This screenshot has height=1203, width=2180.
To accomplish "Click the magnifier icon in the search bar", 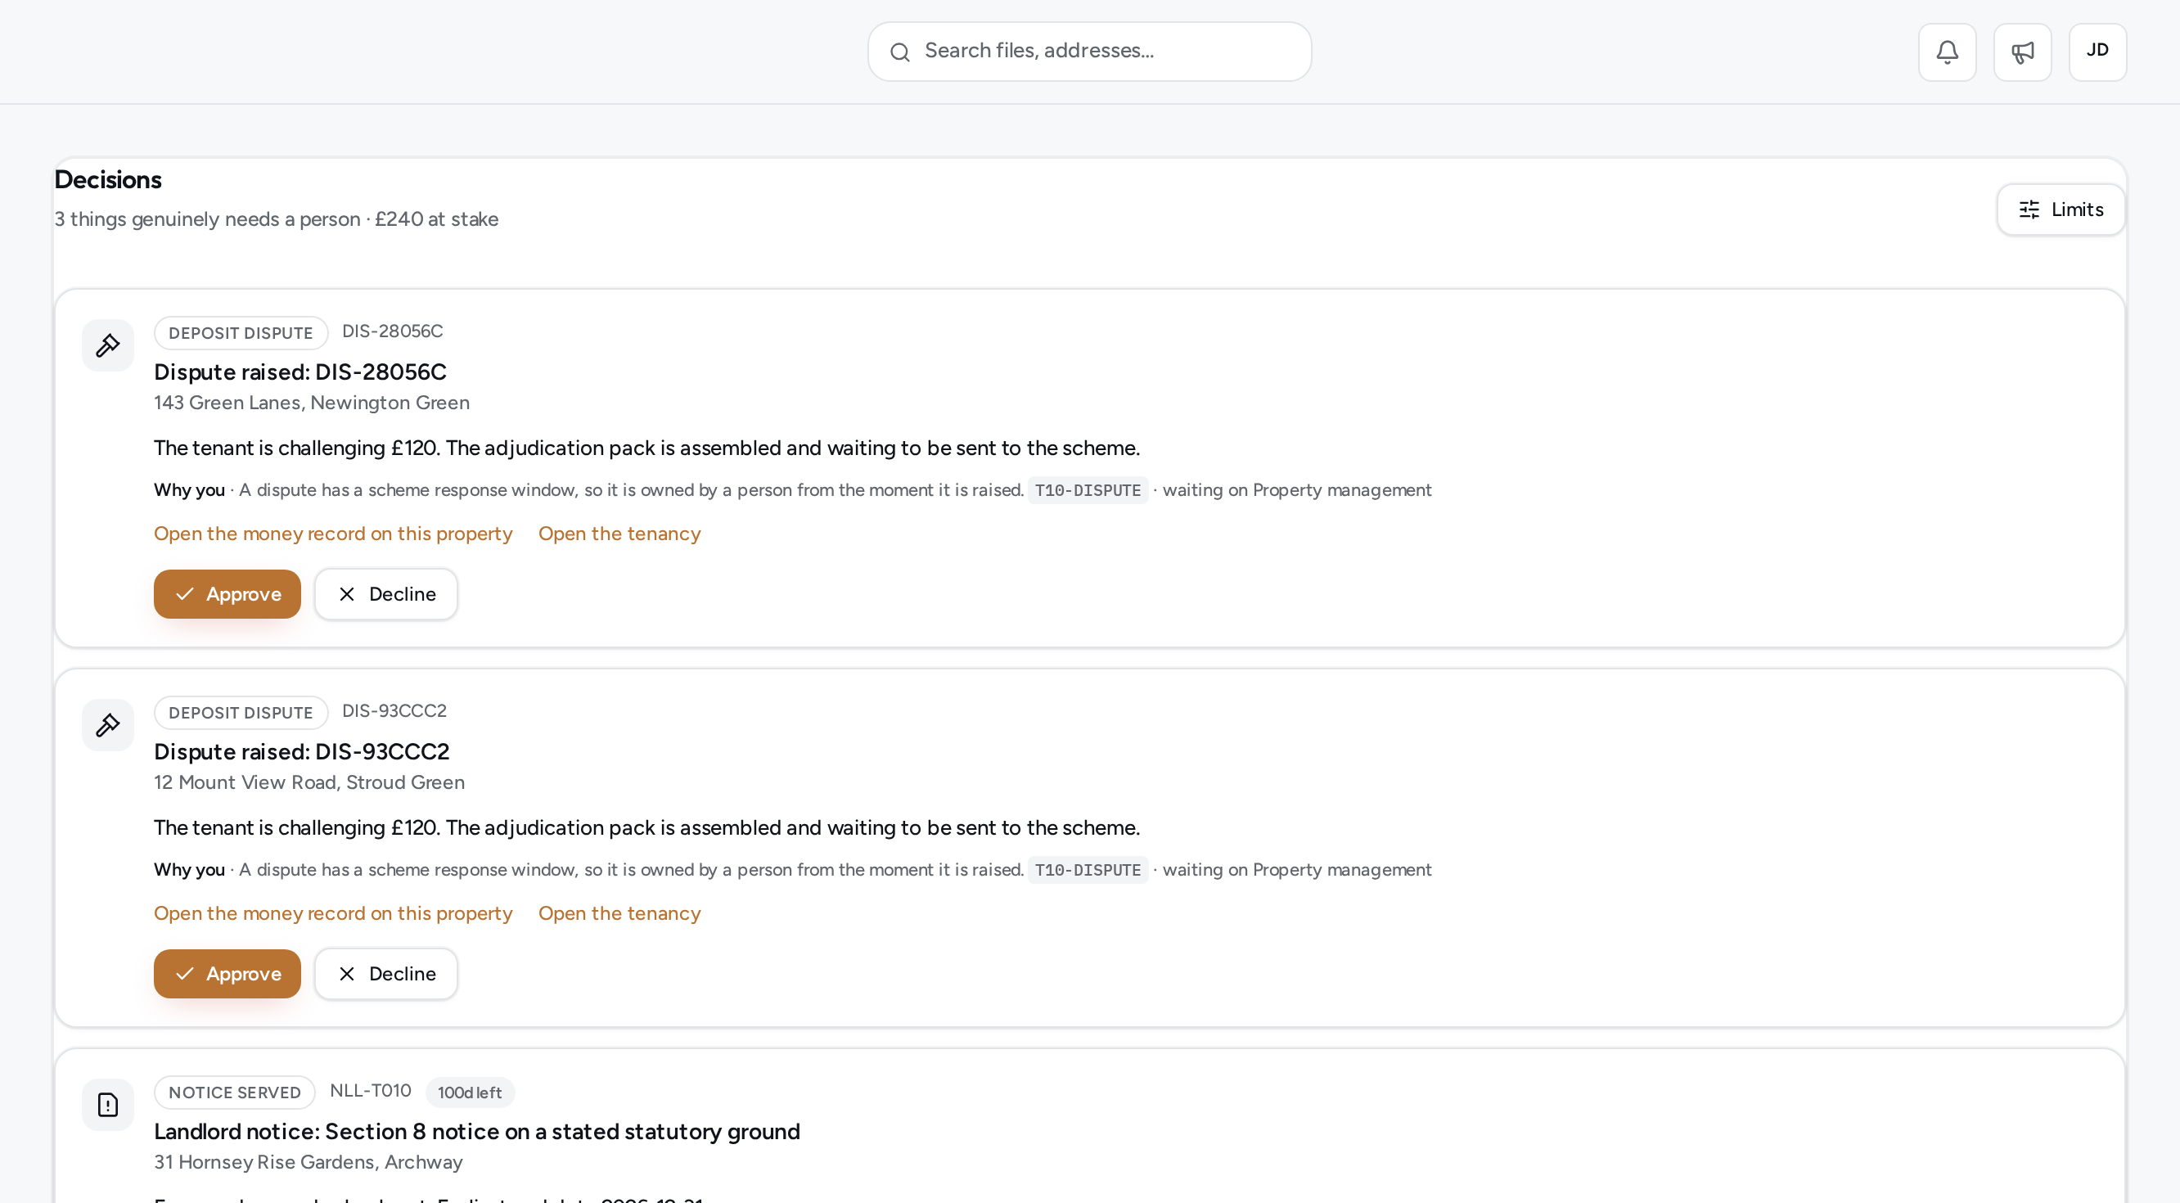I will [899, 52].
